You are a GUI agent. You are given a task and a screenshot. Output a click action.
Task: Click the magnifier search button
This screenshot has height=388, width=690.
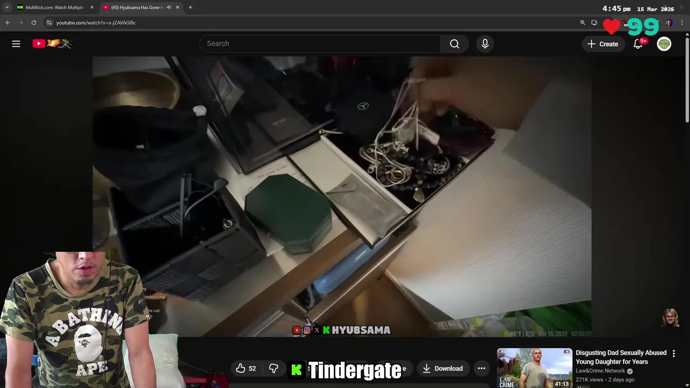(x=454, y=44)
